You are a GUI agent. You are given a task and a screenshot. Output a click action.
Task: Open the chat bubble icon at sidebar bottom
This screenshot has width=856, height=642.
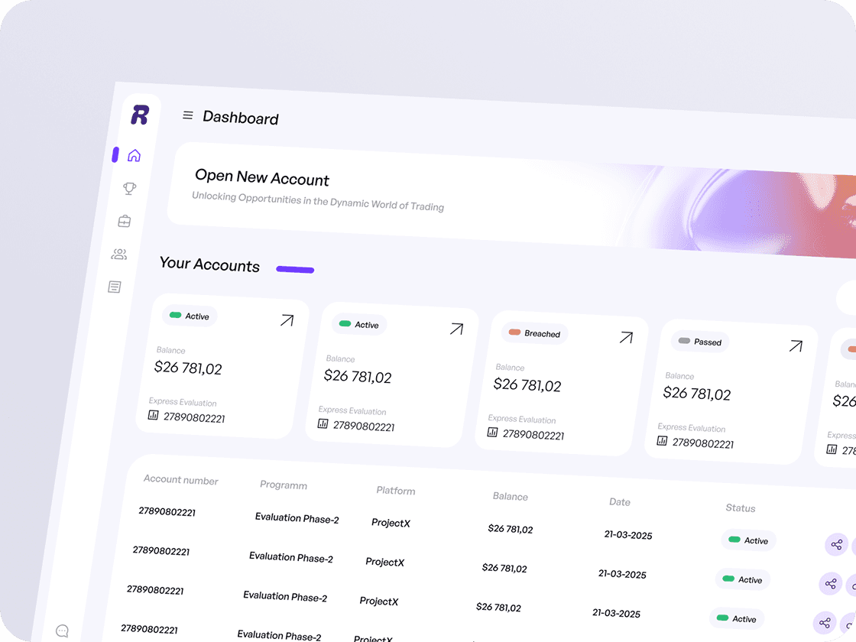point(62,631)
